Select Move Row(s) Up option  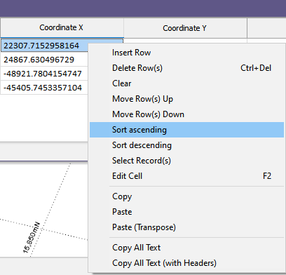tap(186, 99)
